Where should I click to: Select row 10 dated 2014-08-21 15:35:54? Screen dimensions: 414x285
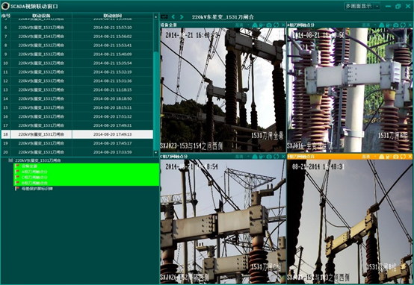click(77, 63)
